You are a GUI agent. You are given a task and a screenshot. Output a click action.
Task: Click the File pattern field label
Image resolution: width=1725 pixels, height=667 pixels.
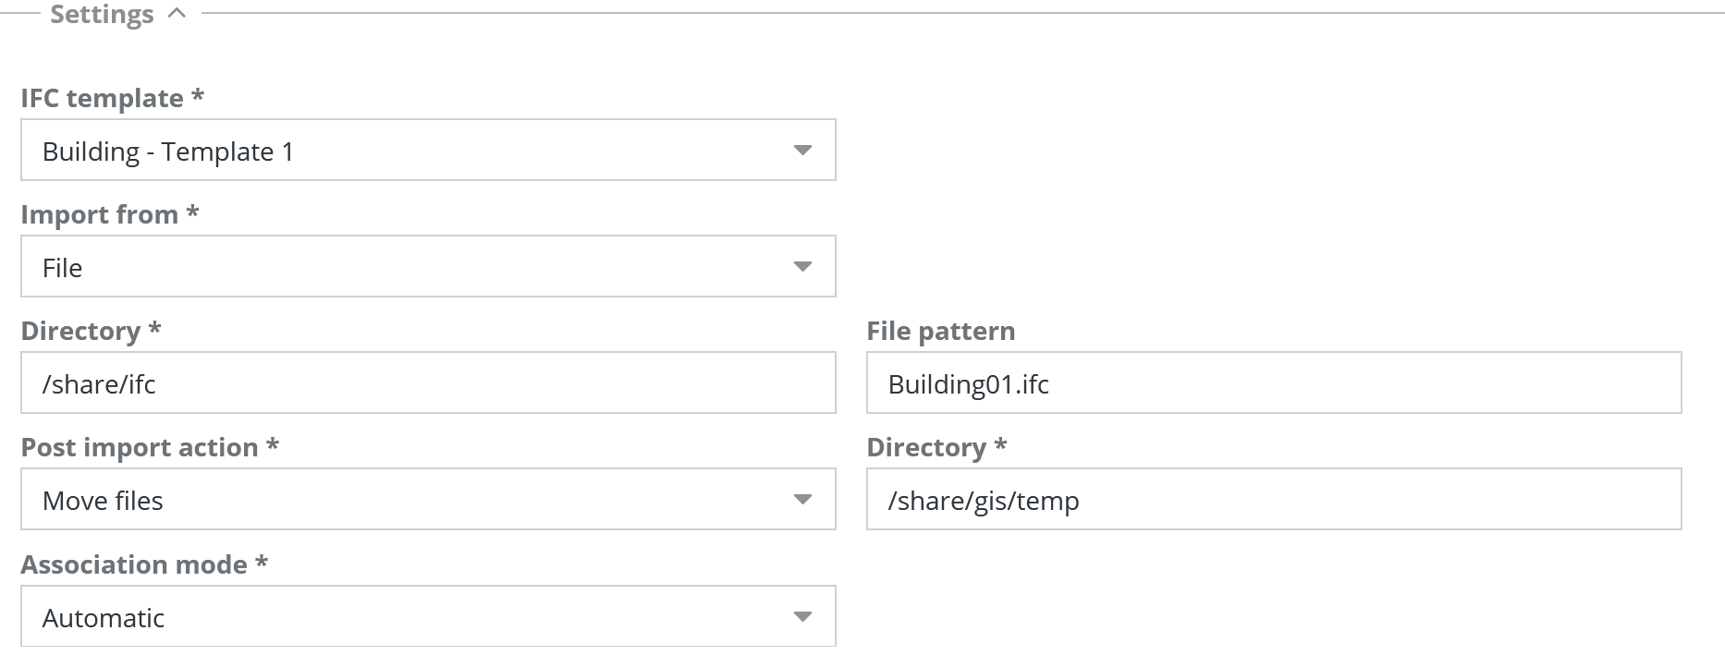click(x=940, y=331)
